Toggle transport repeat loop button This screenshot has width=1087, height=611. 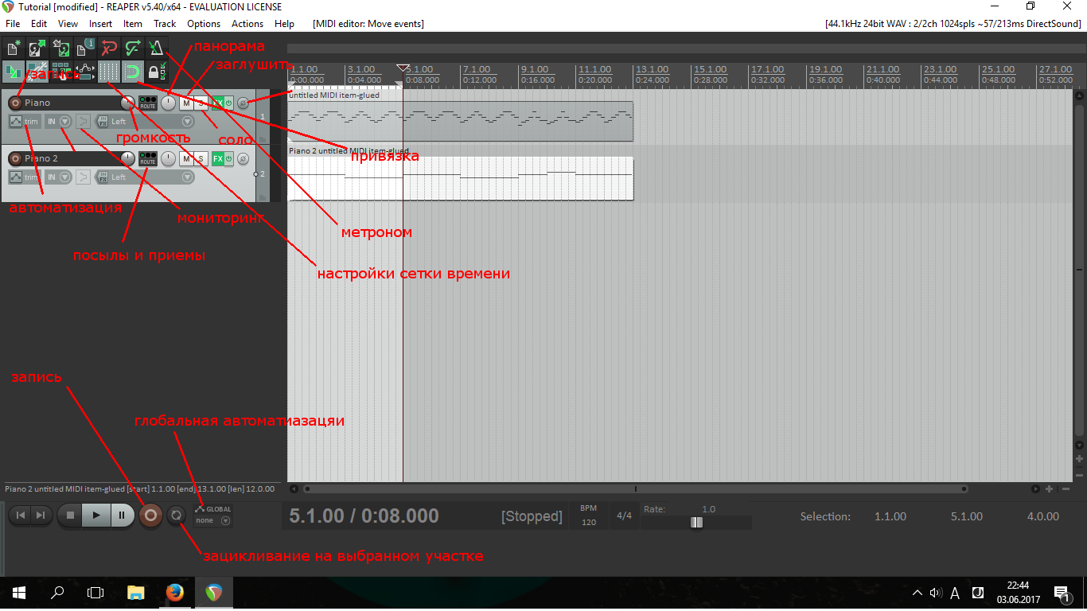click(177, 516)
